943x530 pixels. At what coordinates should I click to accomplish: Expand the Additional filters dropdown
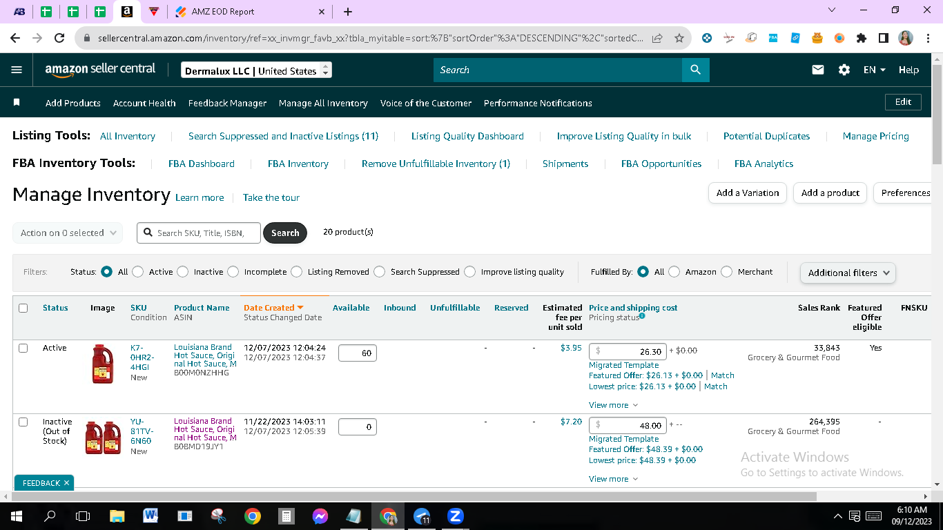click(848, 273)
